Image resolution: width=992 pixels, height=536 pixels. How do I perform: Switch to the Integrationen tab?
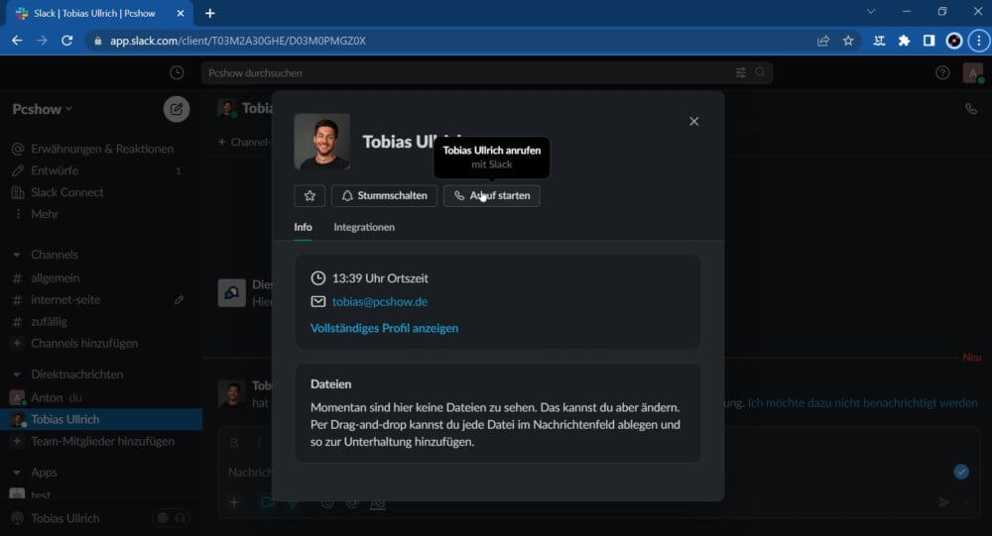tap(364, 227)
